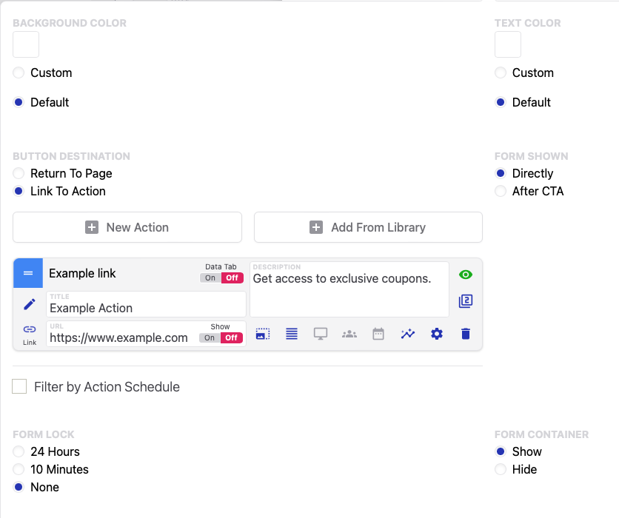Click the Background Color swatch
619x518 pixels.
point(26,44)
